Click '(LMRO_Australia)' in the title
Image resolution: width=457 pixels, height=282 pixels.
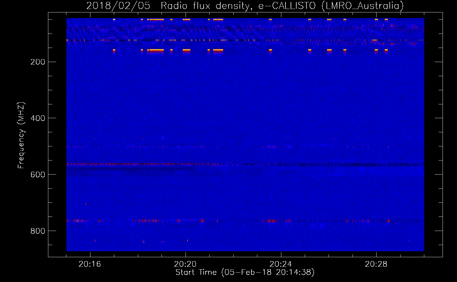[362, 6]
